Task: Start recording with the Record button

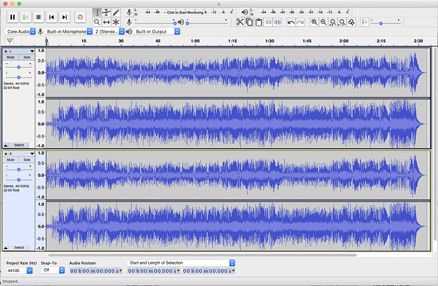Action: point(80,17)
